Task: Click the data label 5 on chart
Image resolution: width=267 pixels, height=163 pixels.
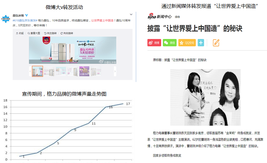Action: pos(58,143)
